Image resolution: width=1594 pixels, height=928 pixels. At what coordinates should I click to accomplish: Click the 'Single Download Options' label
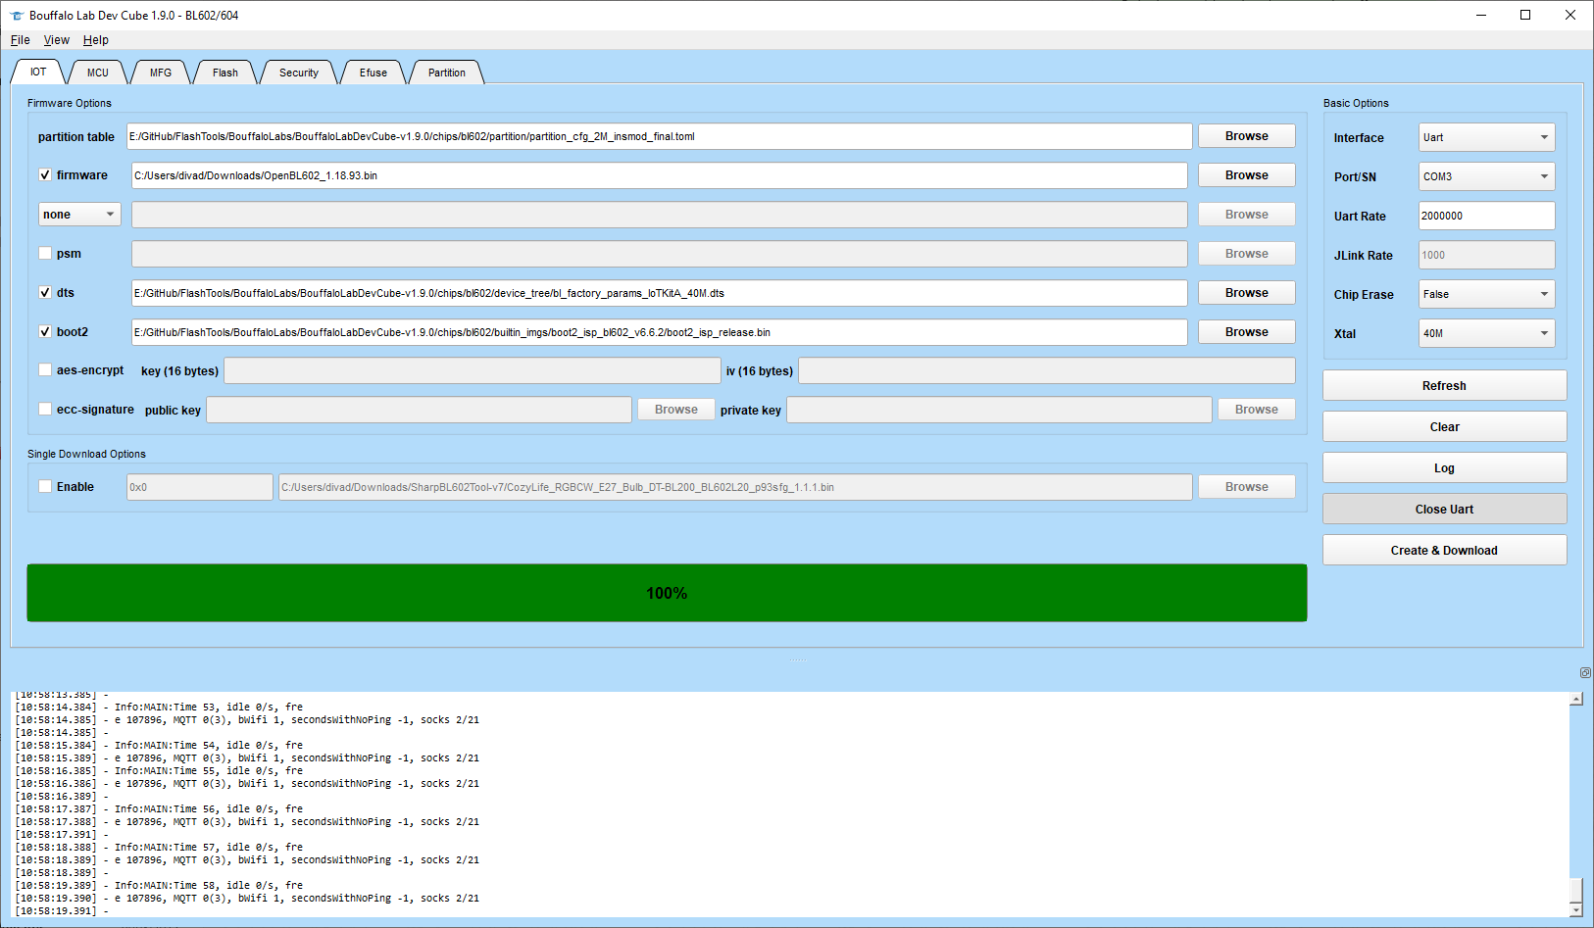[x=86, y=454]
